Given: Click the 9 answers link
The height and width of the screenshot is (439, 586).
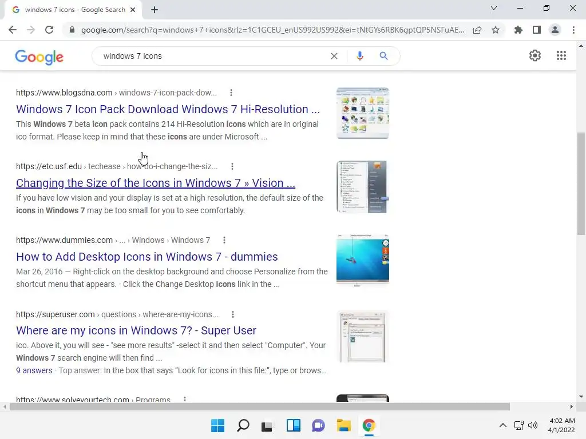Looking at the screenshot, I should coord(34,370).
